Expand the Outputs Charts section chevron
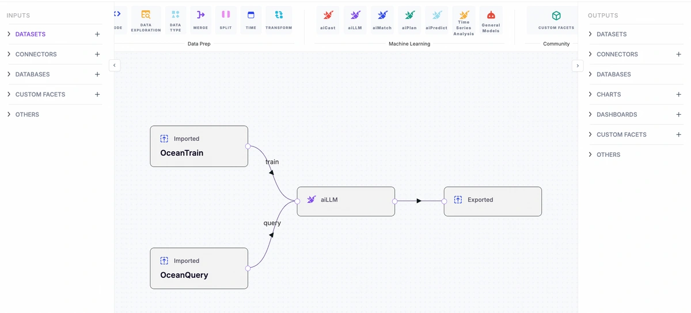Viewport: 691px width, 313px height. coord(590,94)
